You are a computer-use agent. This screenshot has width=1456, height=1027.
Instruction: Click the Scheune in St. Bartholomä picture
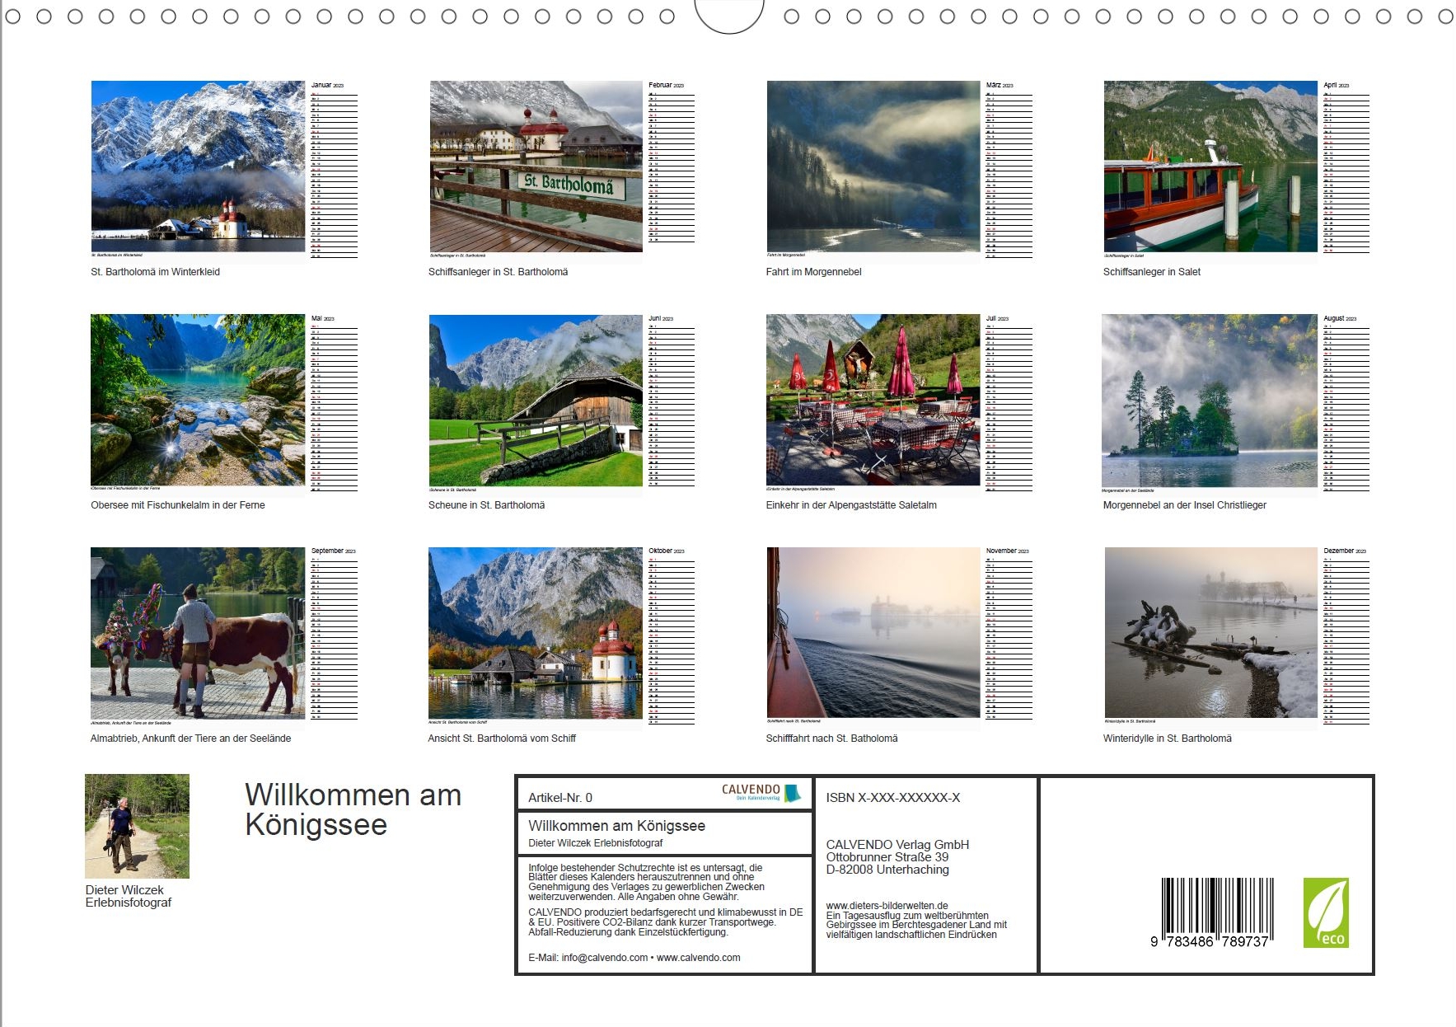(536, 400)
